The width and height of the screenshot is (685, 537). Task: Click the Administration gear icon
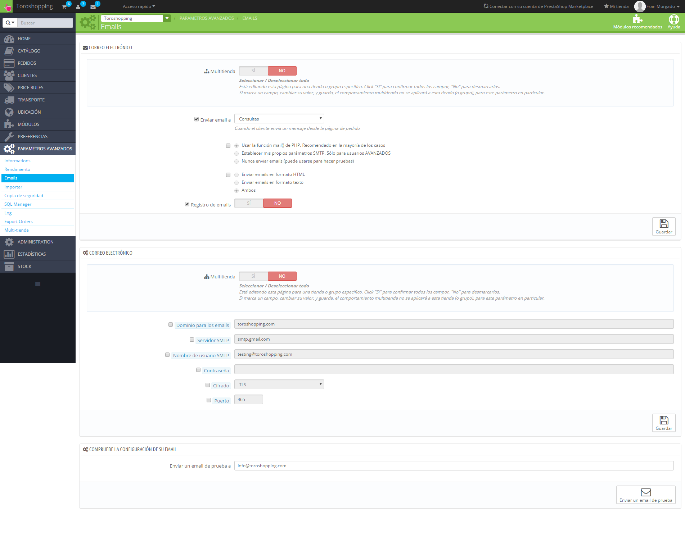tap(9, 242)
